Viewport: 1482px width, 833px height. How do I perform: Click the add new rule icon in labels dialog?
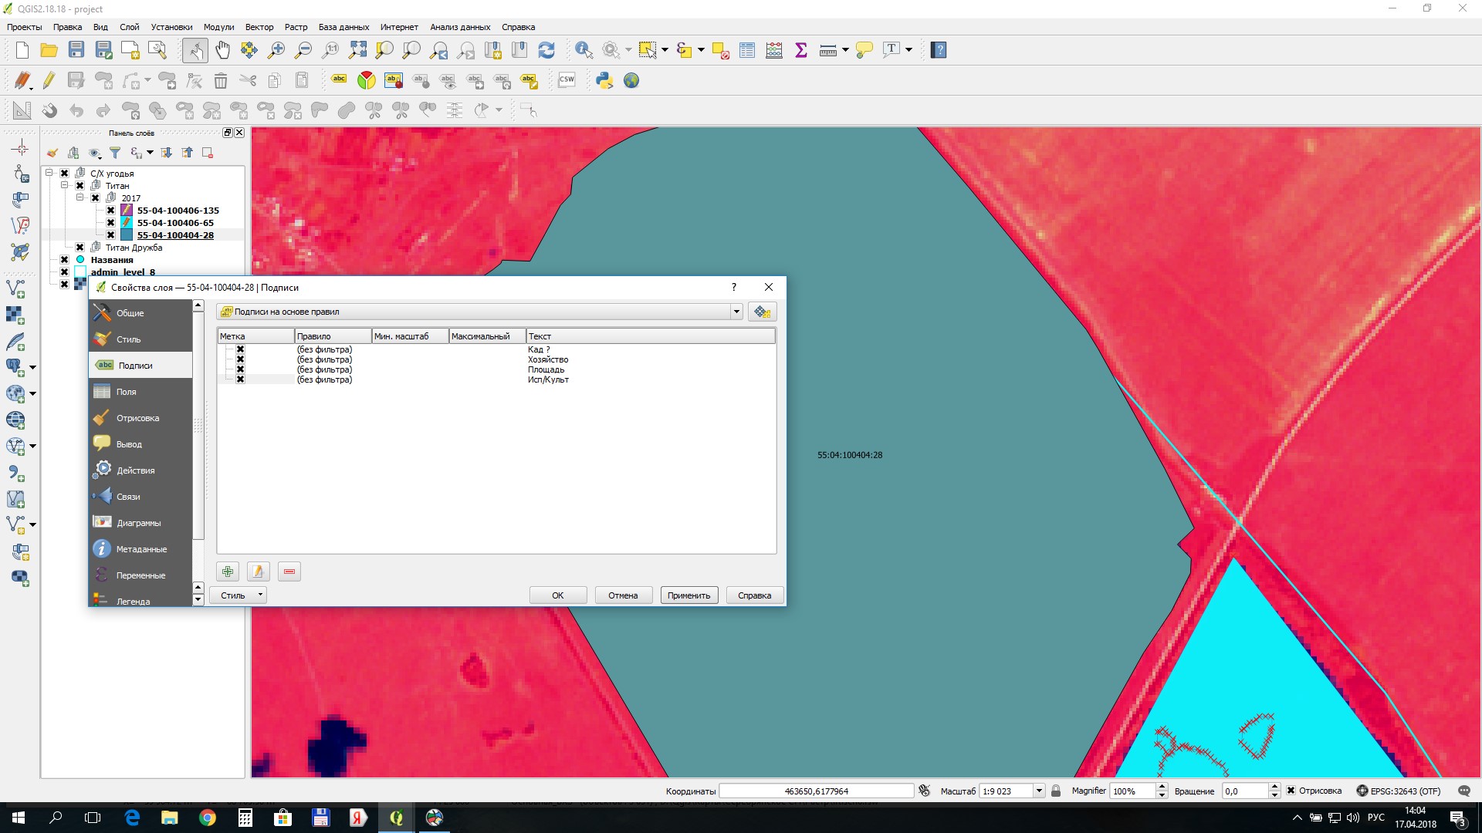(x=229, y=572)
